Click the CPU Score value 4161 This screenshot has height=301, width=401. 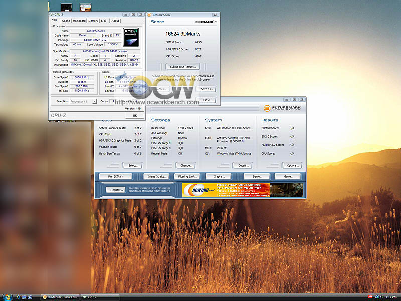[x=198, y=56]
